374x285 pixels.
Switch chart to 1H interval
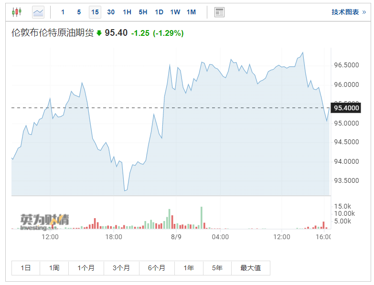[127, 12]
